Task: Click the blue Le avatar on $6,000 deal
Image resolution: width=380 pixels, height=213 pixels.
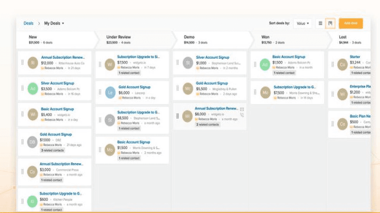Action: (x=110, y=92)
